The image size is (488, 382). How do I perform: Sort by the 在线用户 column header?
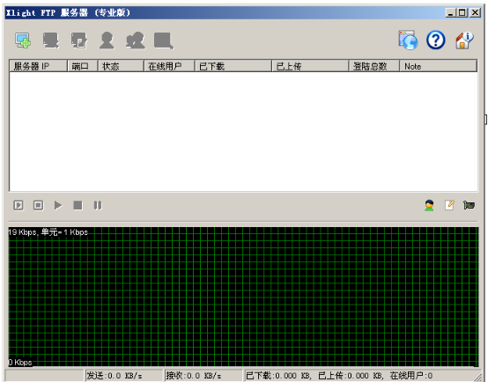pyautogui.click(x=169, y=66)
